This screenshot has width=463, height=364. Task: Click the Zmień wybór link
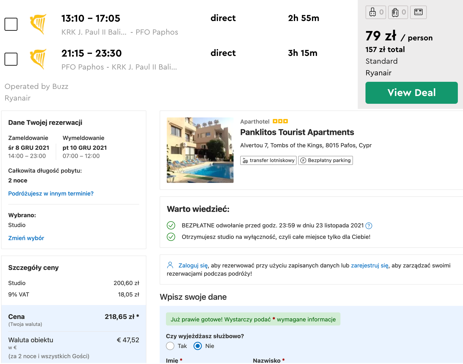[26, 238]
